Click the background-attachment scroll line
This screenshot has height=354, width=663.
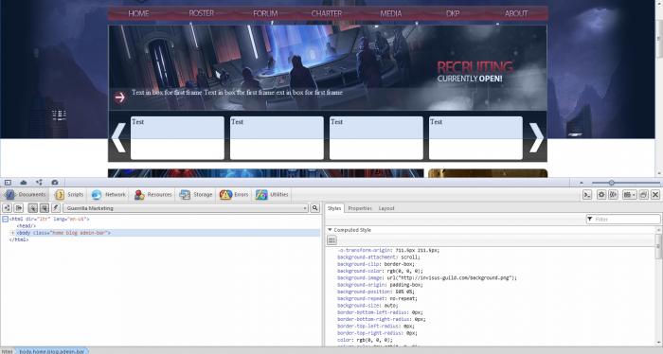coord(379,257)
